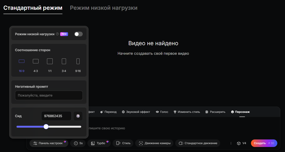Image resolution: width=285 pixels, height=152 pixels.
Task: Click the Стиль phone icon
Action: 118,143
